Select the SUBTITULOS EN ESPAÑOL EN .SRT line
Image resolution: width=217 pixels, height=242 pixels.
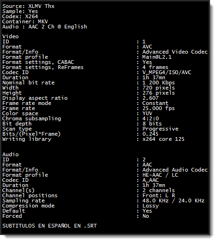(x=49, y=226)
